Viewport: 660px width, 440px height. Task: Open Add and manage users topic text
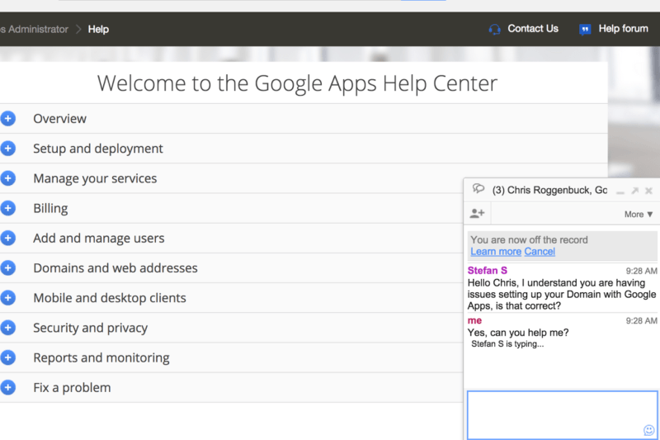[99, 239]
